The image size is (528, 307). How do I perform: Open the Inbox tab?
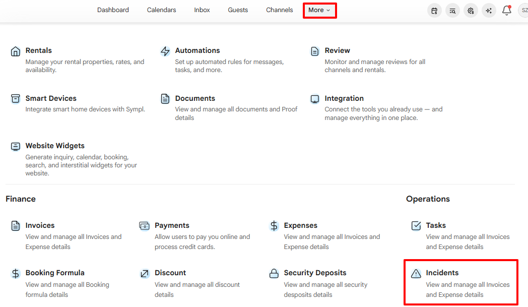pyautogui.click(x=202, y=10)
